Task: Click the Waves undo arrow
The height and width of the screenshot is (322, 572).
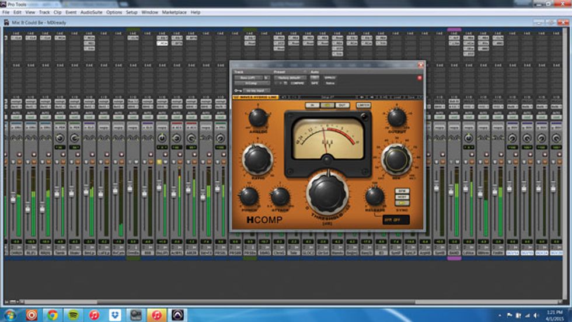Action: pos(284,97)
